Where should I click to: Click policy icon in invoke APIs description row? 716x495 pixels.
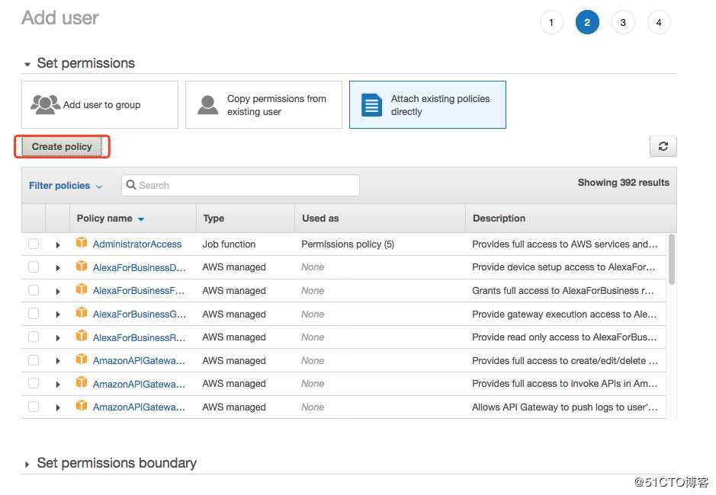(82, 382)
